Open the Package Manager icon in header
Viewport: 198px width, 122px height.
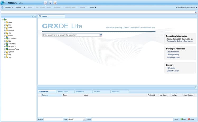pos(50,3)
